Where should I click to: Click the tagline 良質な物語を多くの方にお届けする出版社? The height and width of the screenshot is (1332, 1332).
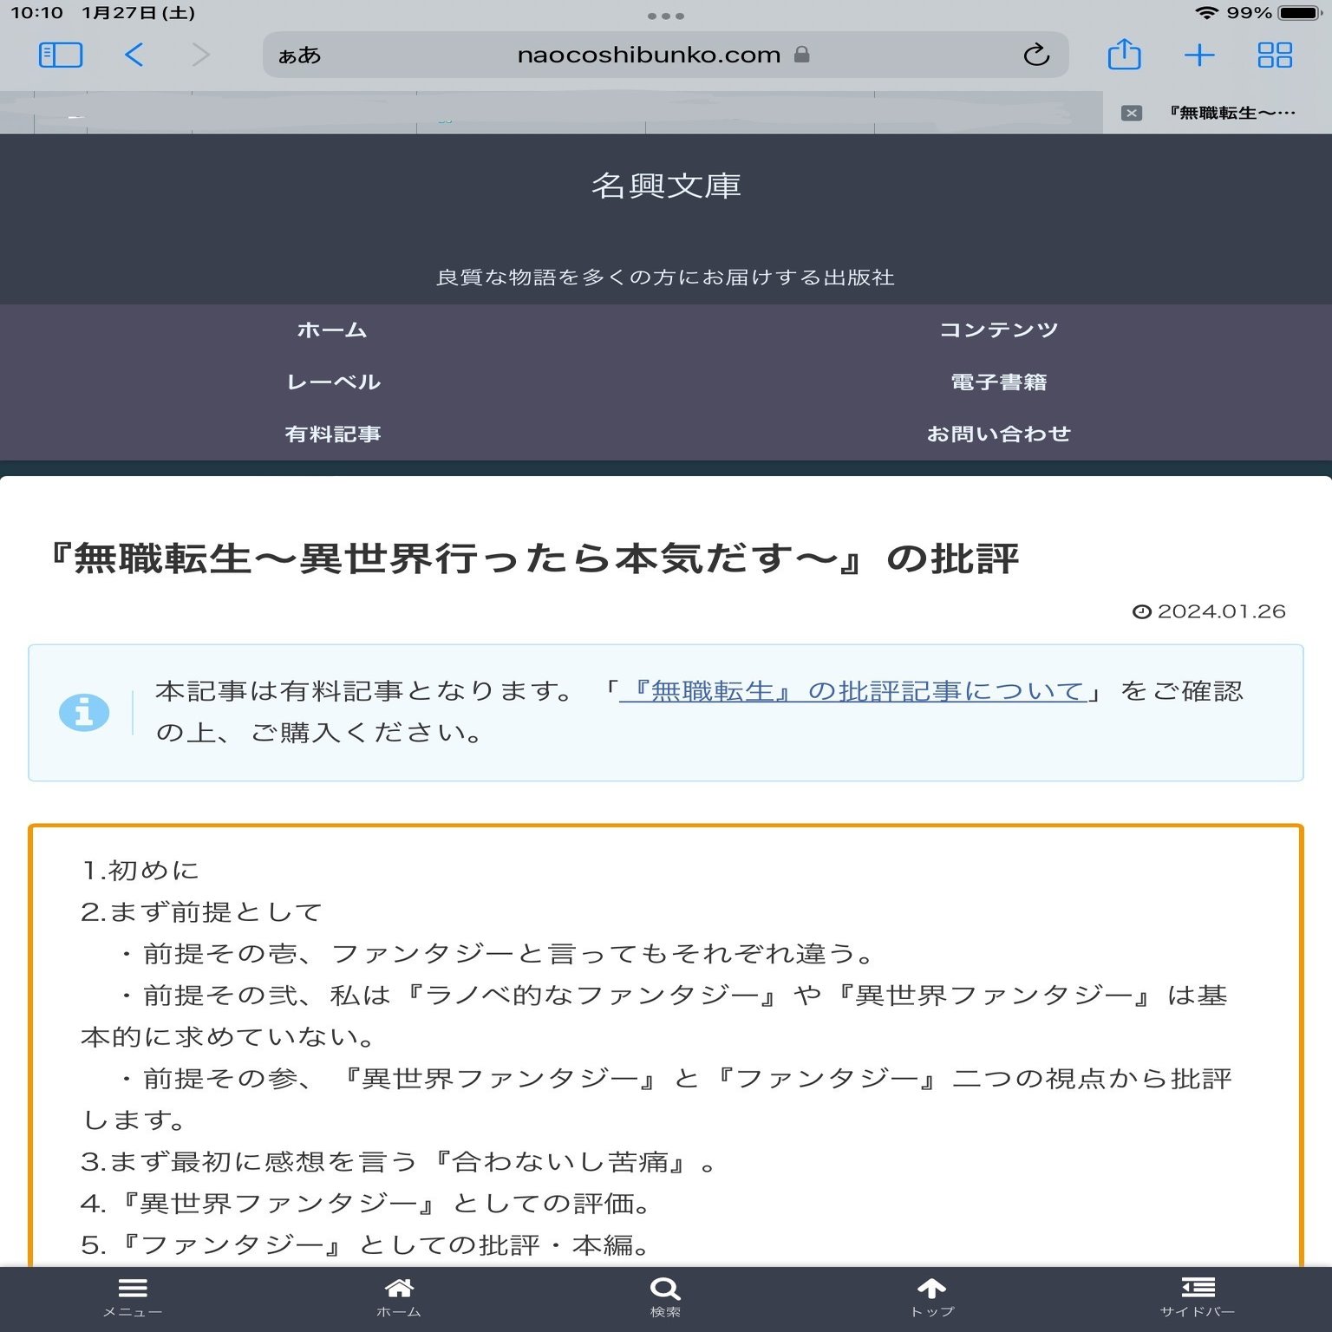pos(665,277)
